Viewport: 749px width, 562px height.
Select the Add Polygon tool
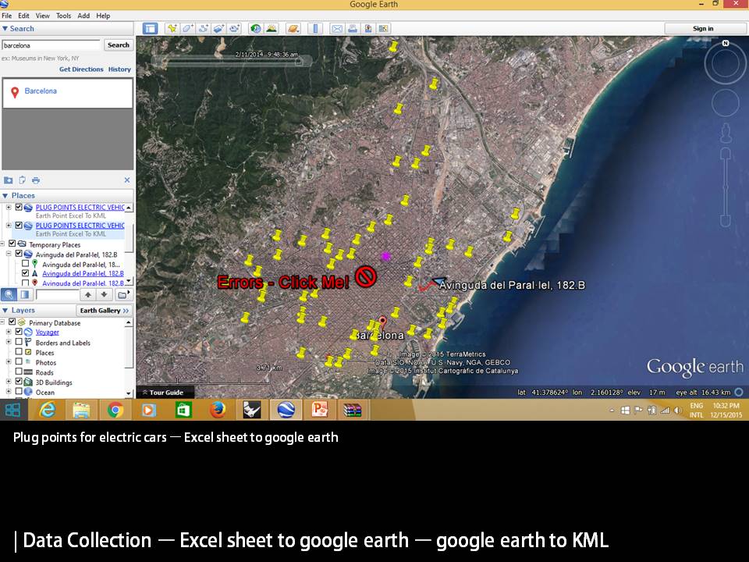pos(187,29)
